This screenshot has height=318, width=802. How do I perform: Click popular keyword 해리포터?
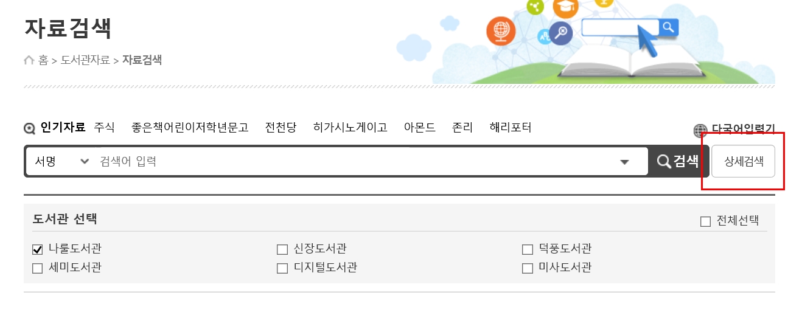pyautogui.click(x=511, y=128)
